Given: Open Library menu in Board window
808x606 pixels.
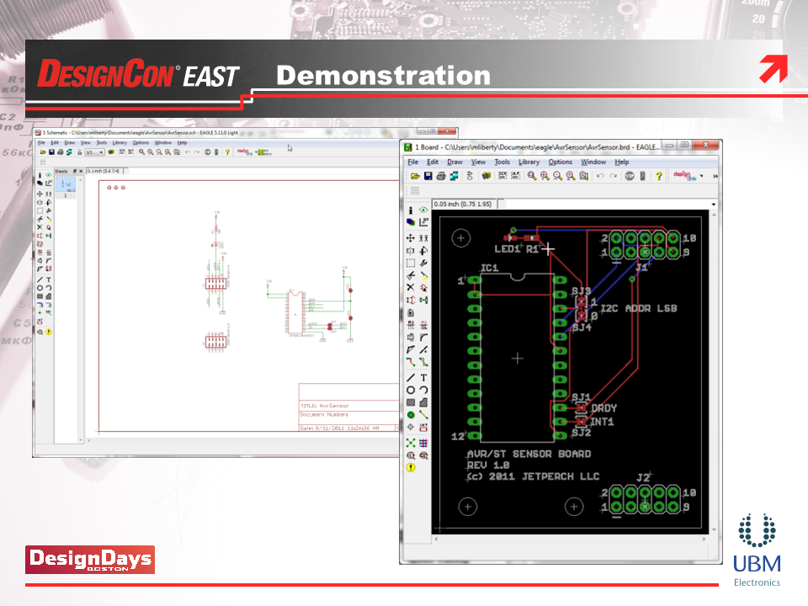Looking at the screenshot, I should 529,162.
